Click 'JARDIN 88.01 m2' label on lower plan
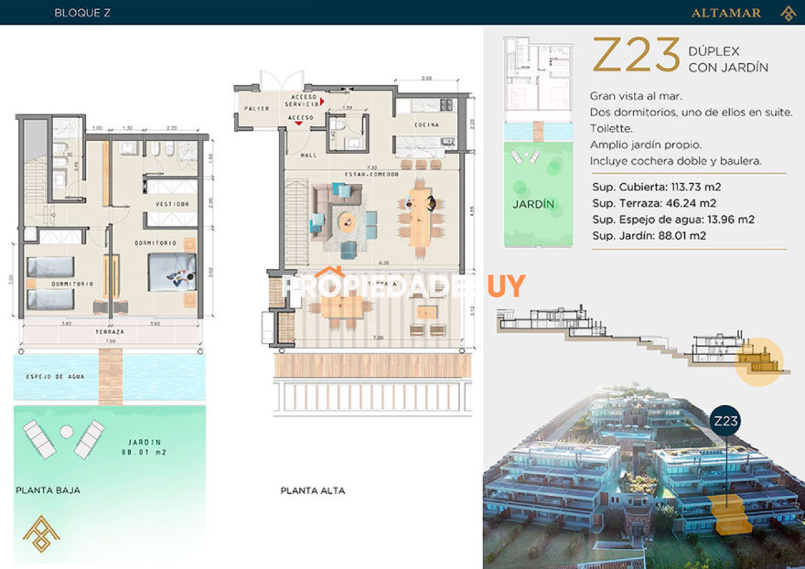This screenshot has width=805, height=569. pos(145,447)
